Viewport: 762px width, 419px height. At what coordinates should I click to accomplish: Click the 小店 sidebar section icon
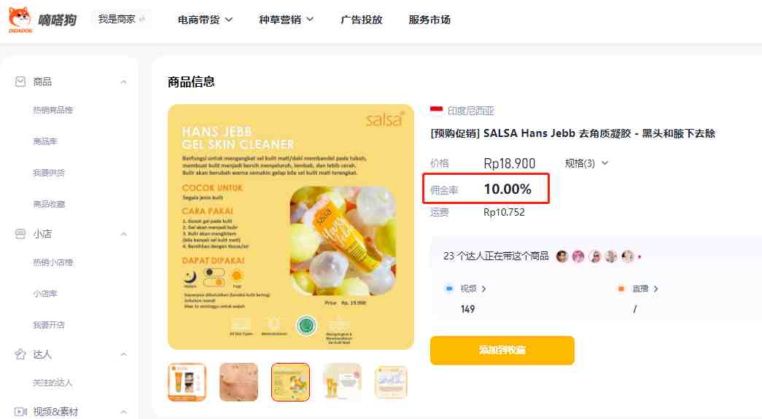coord(20,234)
